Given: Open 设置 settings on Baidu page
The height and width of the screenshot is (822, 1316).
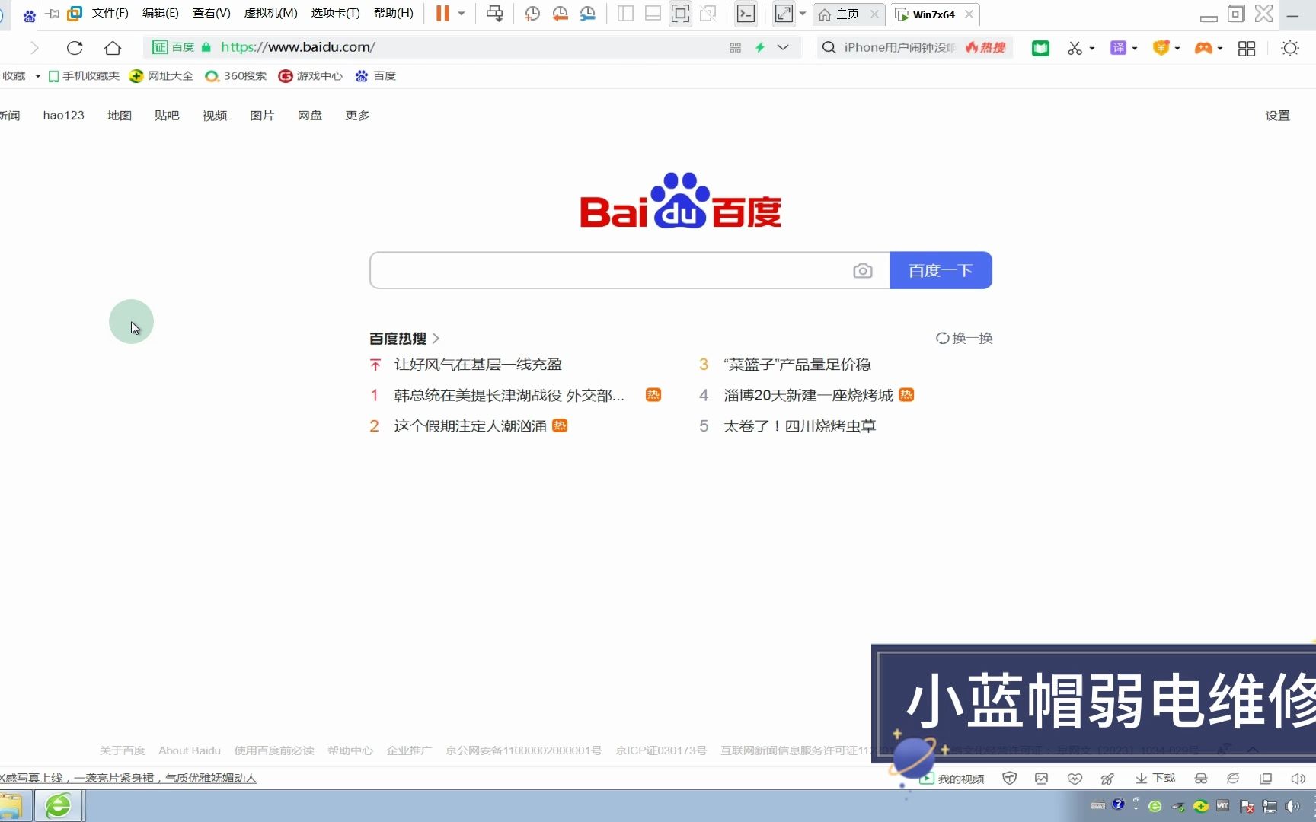Looking at the screenshot, I should tap(1277, 116).
